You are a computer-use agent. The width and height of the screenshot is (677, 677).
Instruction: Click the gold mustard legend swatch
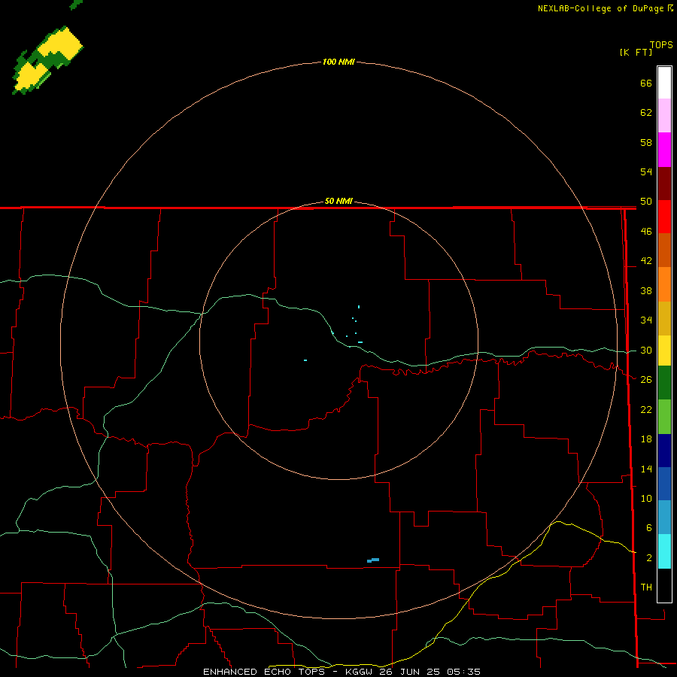pos(664,318)
